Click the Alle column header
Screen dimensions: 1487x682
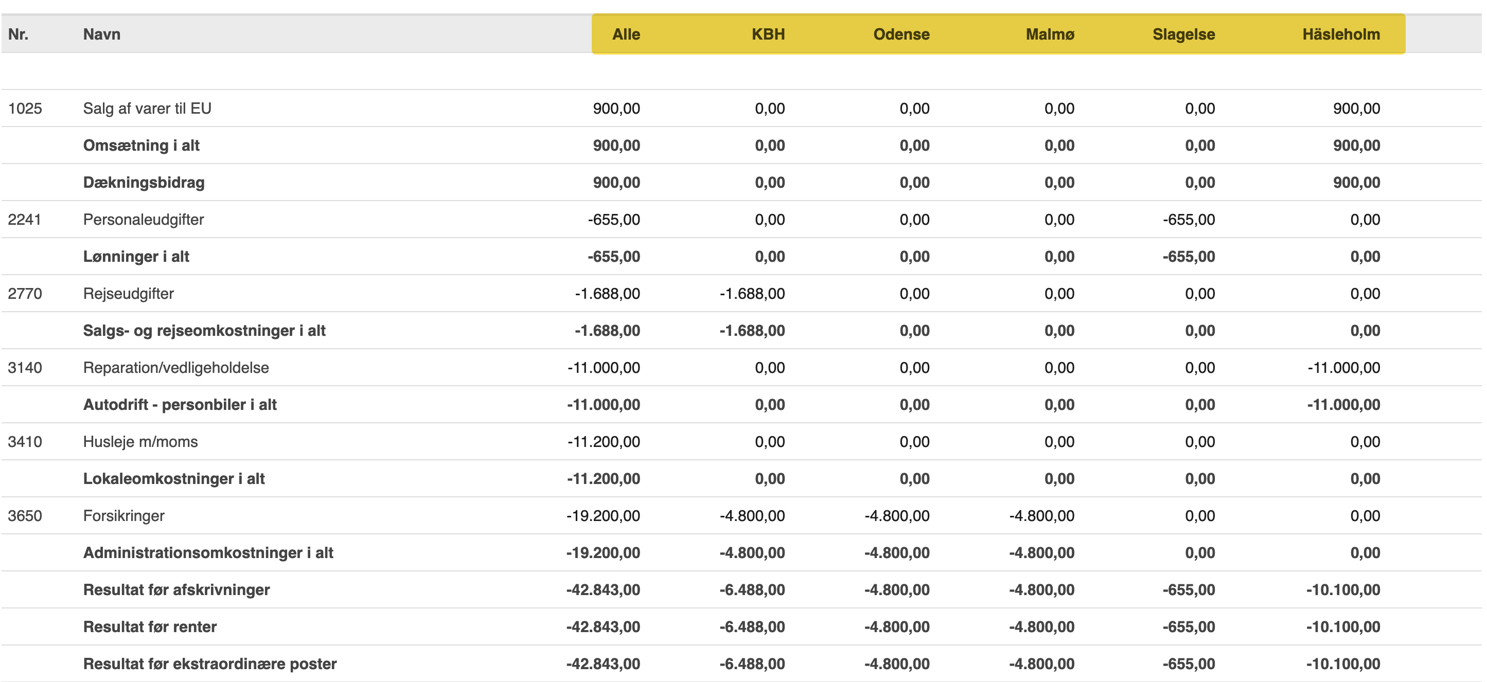click(x=626, y=34)
